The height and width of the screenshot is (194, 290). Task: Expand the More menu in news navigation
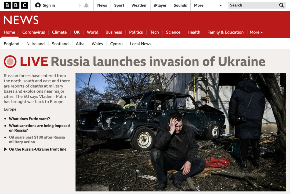click(256, 32)
